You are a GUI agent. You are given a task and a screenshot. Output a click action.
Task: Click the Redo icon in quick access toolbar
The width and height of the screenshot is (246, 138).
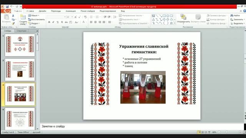point(17,7)
